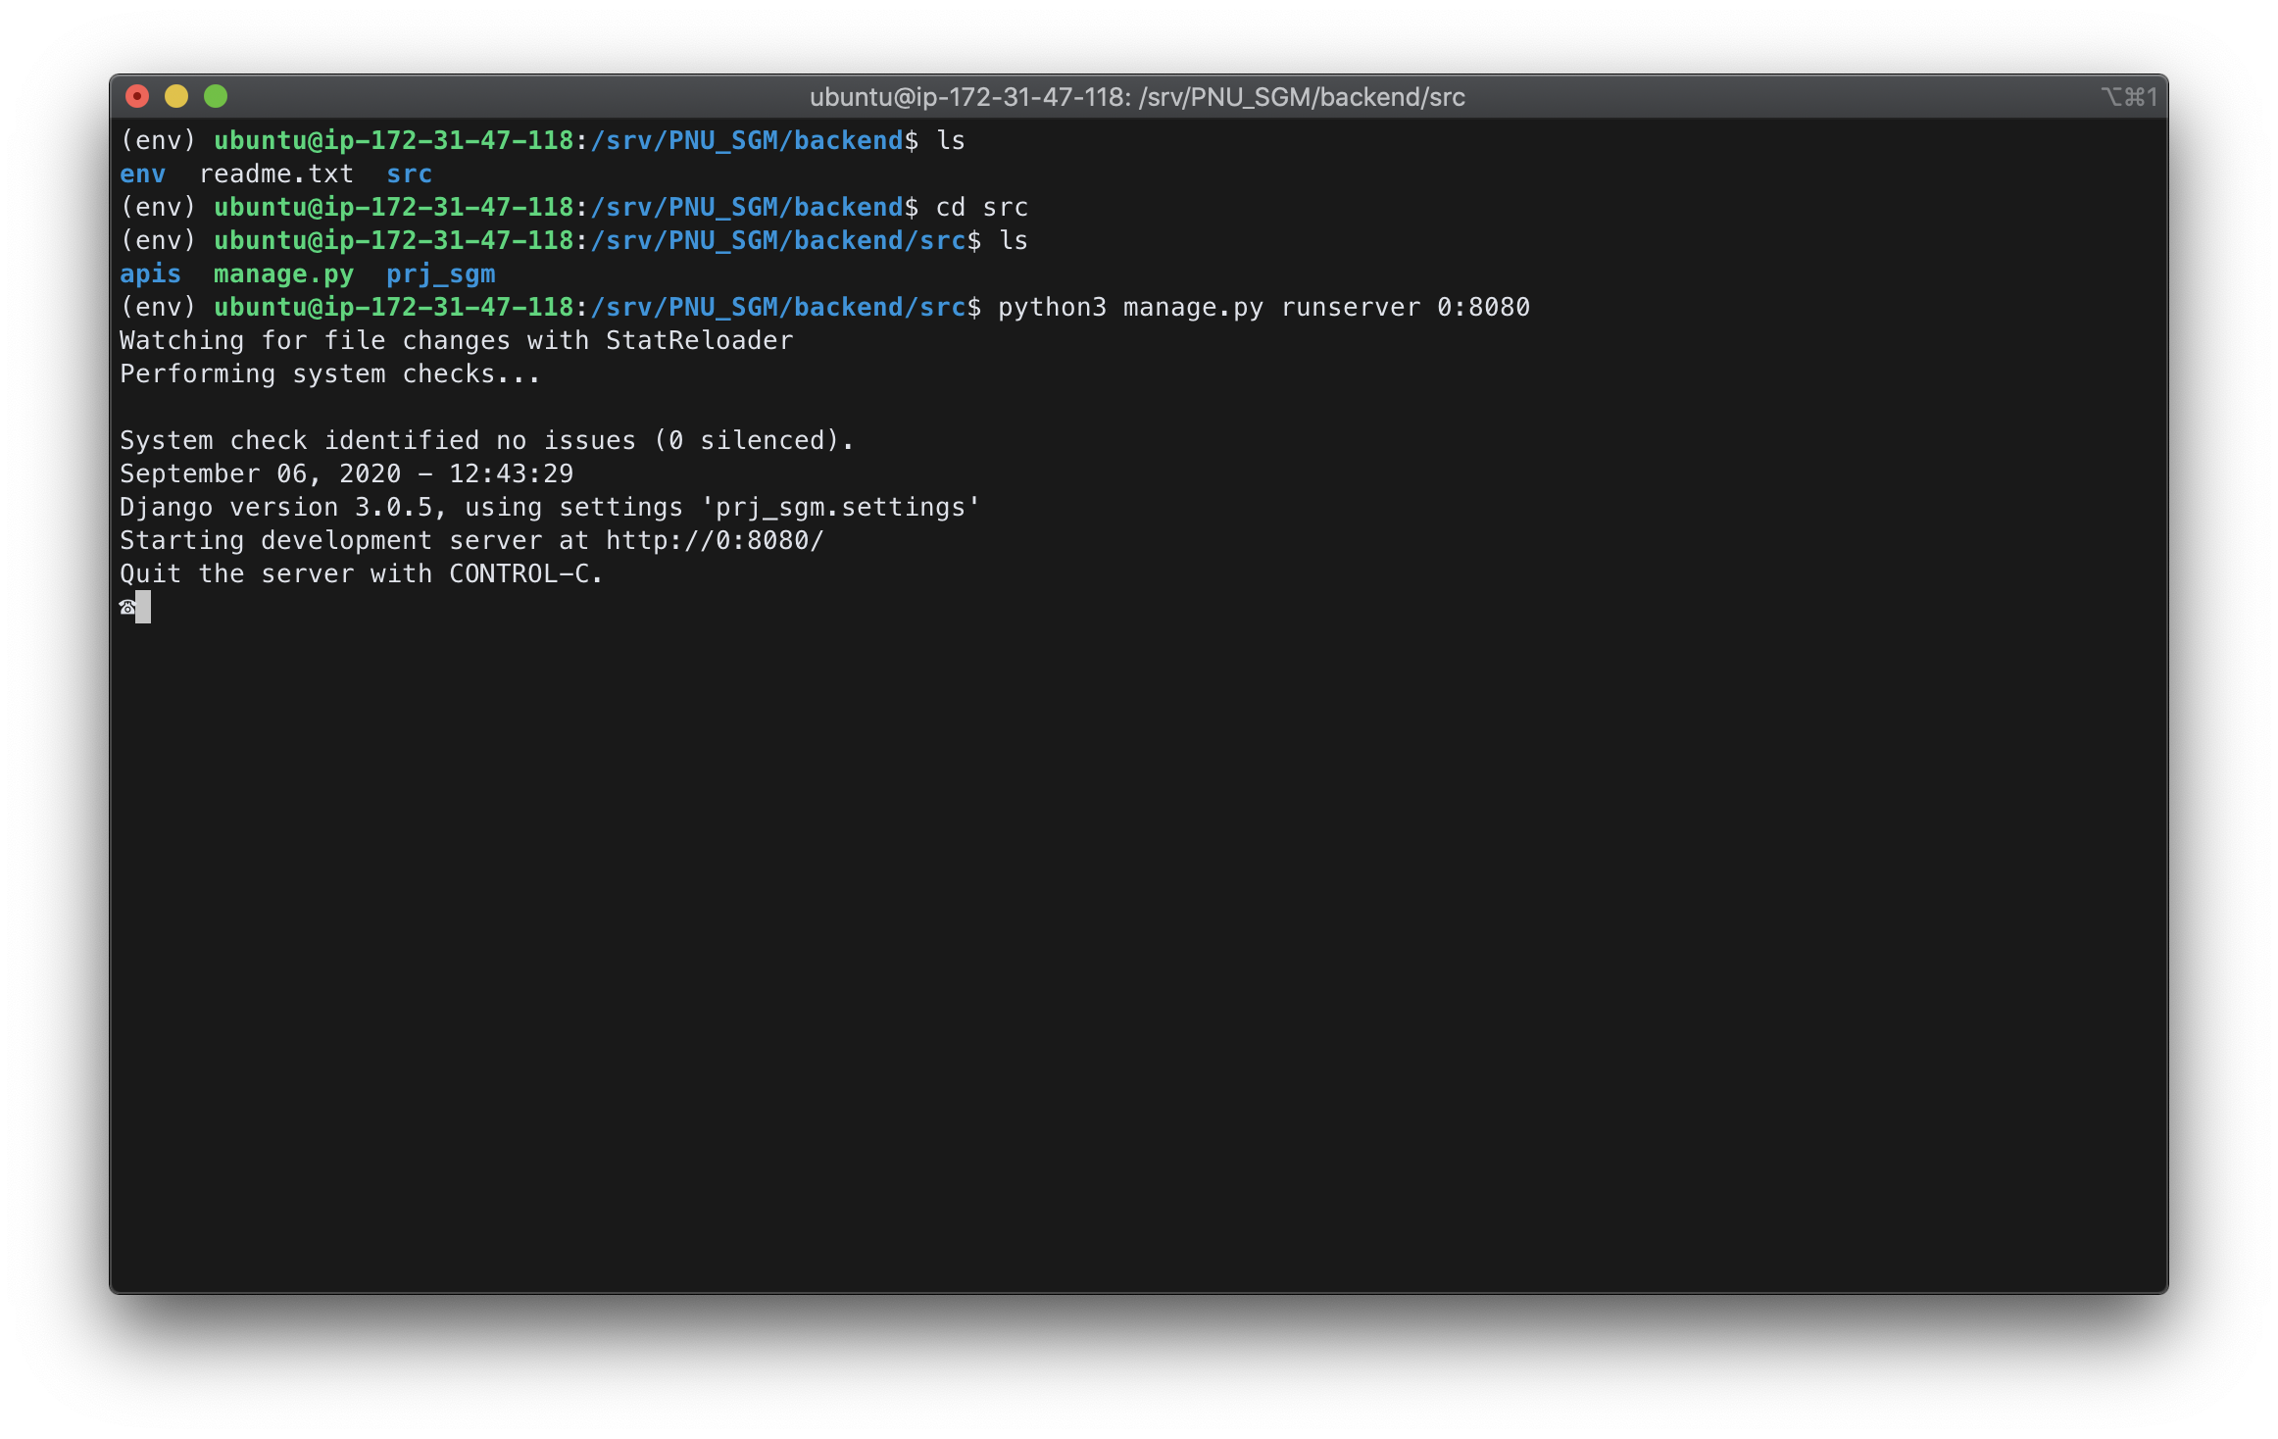Click the 'prj_sgm' directory name
This screenshot has height=1439, width=2278.
point(441,273)
